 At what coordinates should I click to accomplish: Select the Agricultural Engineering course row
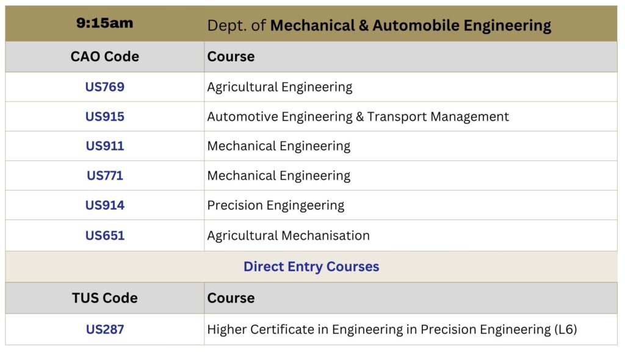pyautogui.click(x=311, y=87)
